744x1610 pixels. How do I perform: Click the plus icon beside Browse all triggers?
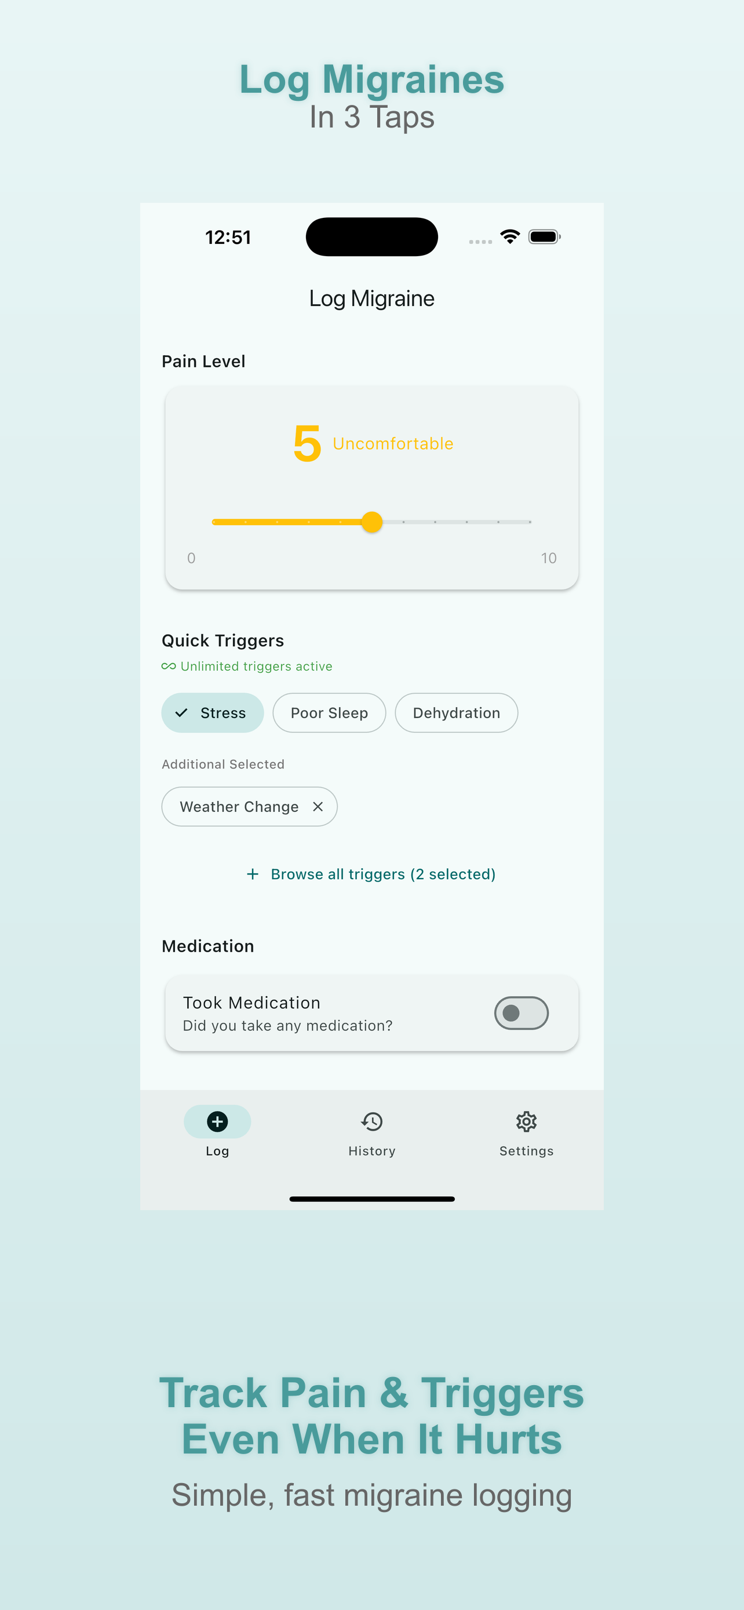pos(253,874)
